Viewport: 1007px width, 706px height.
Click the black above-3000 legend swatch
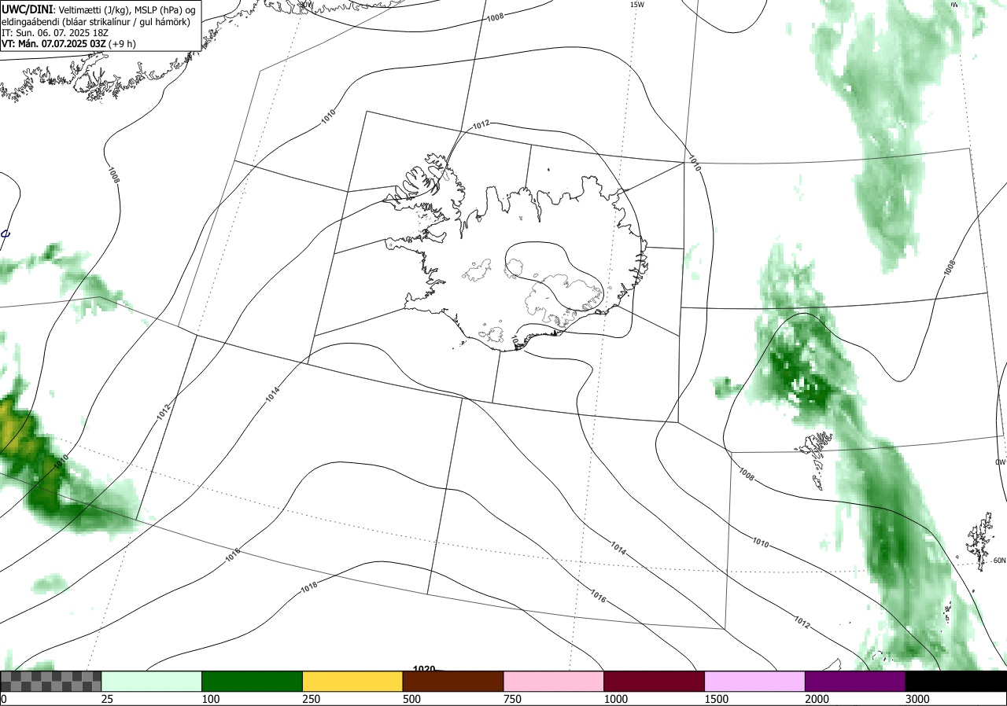coord(956,681)
